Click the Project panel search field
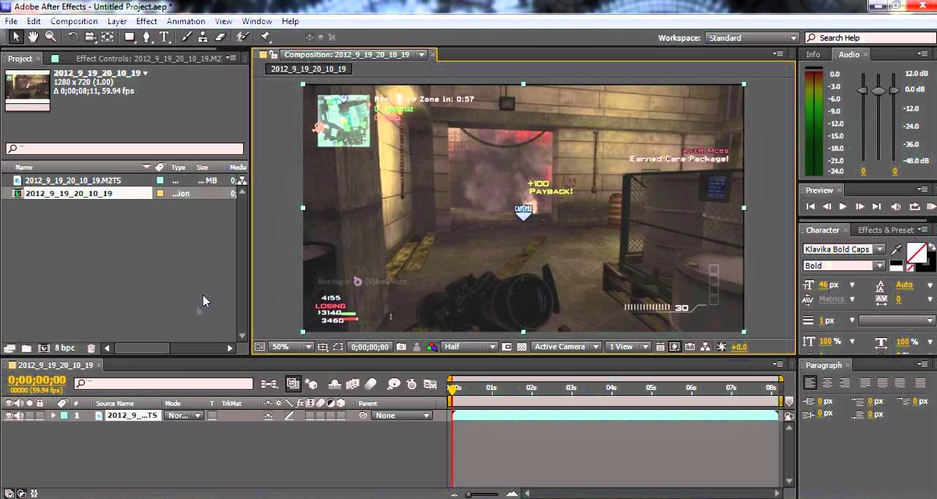The height and width of the screenshot is (499, 937). click(124, 149)
